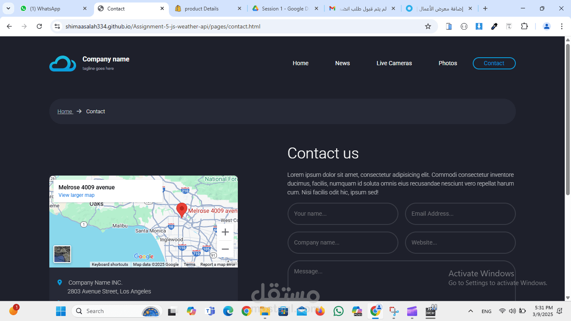This screenshot has height=321, width=571.
Task: Click into the Message text area
Action: tap(401, 280)
